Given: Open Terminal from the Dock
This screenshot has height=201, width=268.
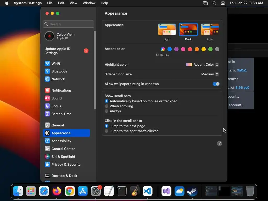Looking at the screenshot, I should click(122, 191).
